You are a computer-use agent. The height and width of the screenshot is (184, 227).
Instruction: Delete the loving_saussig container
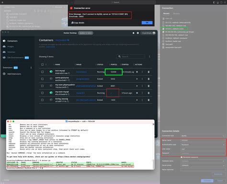tap(148, 100)
